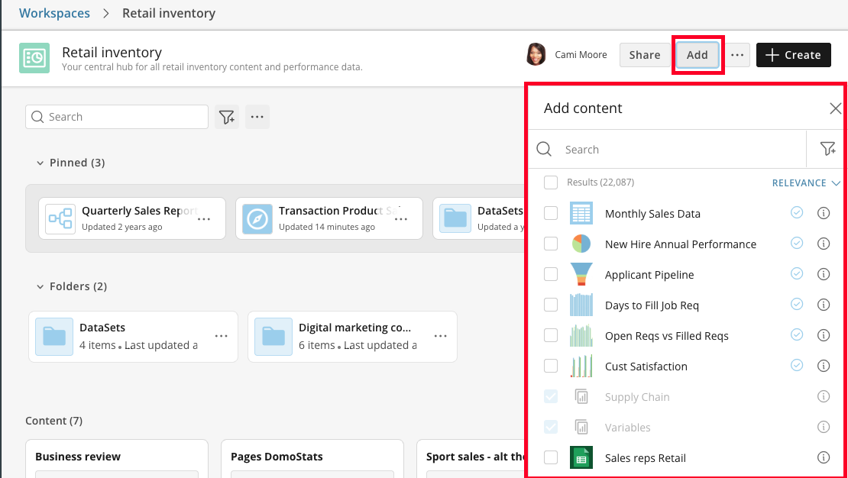Open options for Digital marketing folder
The image size is (848, 478).
pos(441,336)
